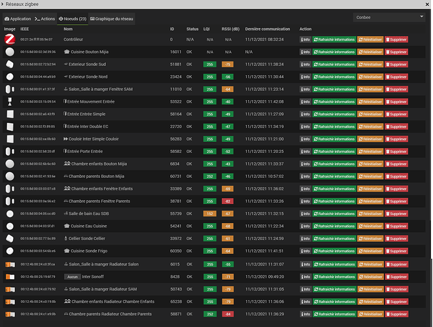Click the Radiateur SAM module image
The image size is (433, 327).
point(10,289)
